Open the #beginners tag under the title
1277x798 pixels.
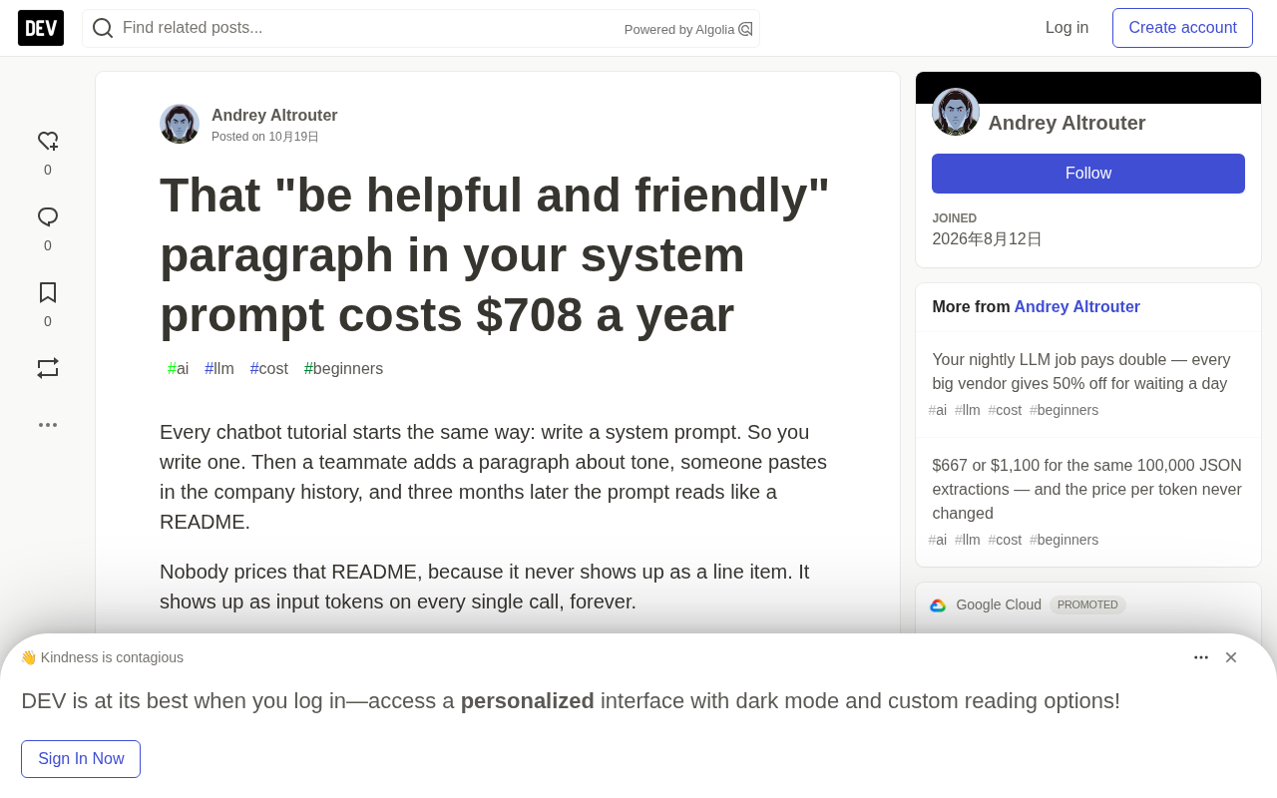[x=343, y=369]
